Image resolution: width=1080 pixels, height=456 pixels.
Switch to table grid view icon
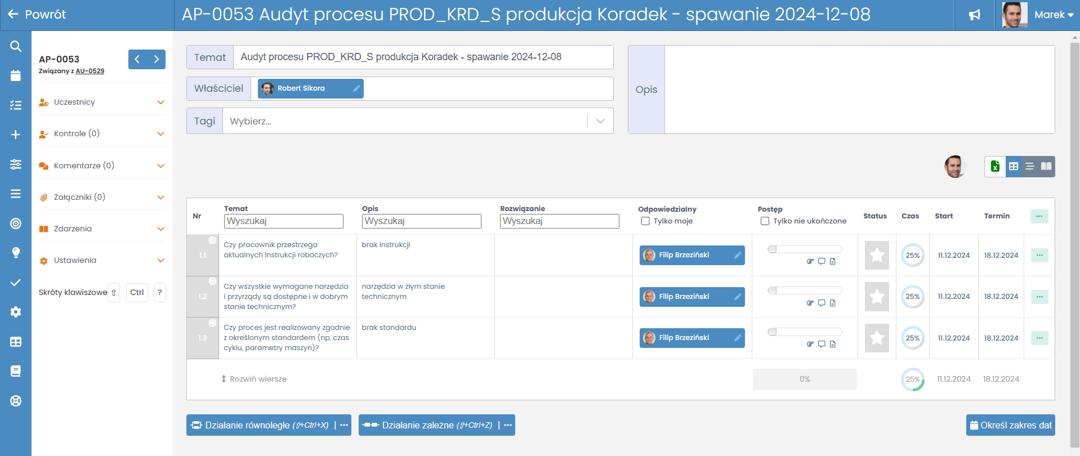(1014, 166)
